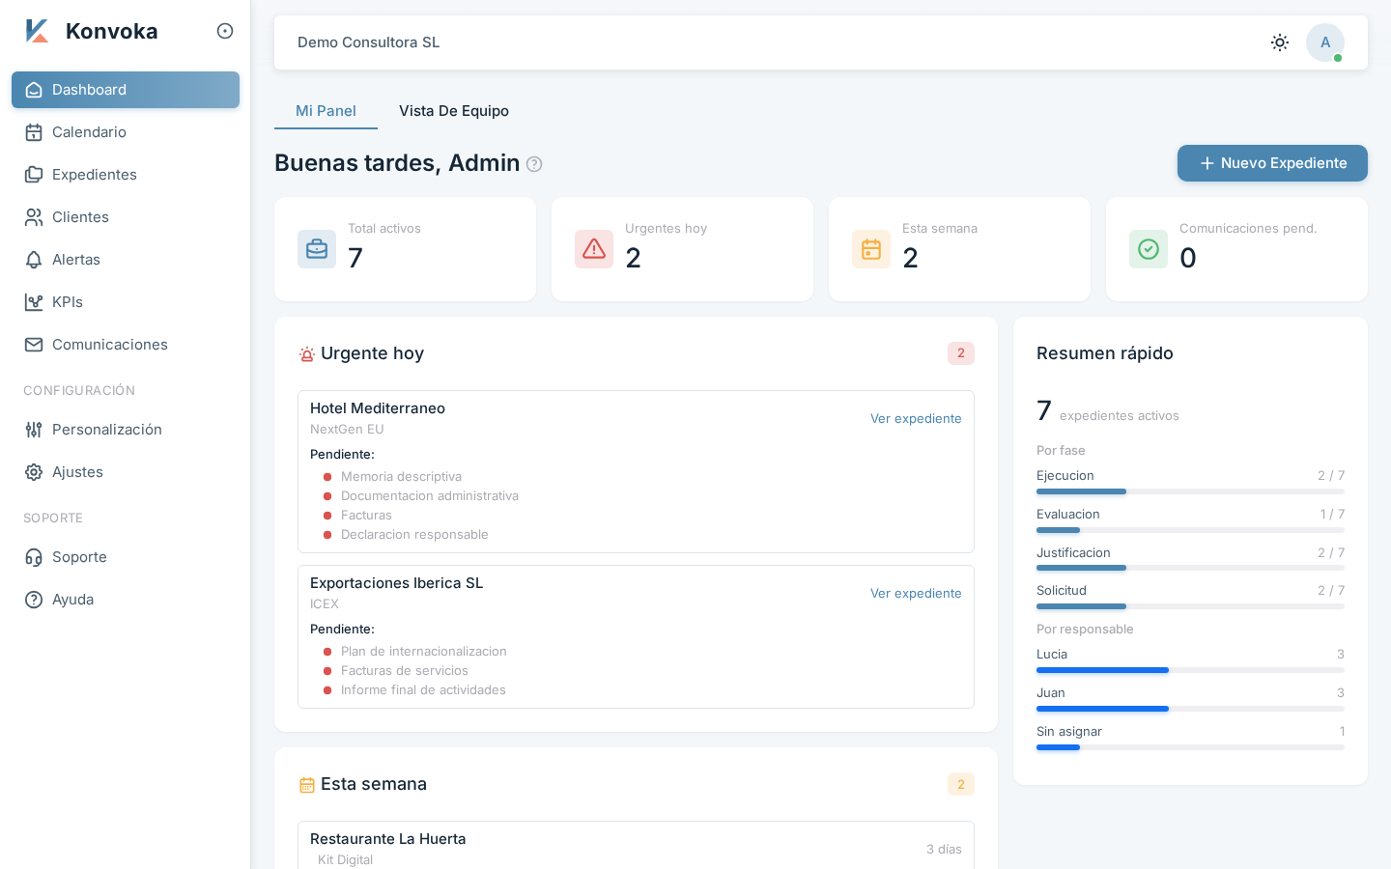Click 'Informe final de actividades' item
Screen dimensions: 1391x869
423,690
